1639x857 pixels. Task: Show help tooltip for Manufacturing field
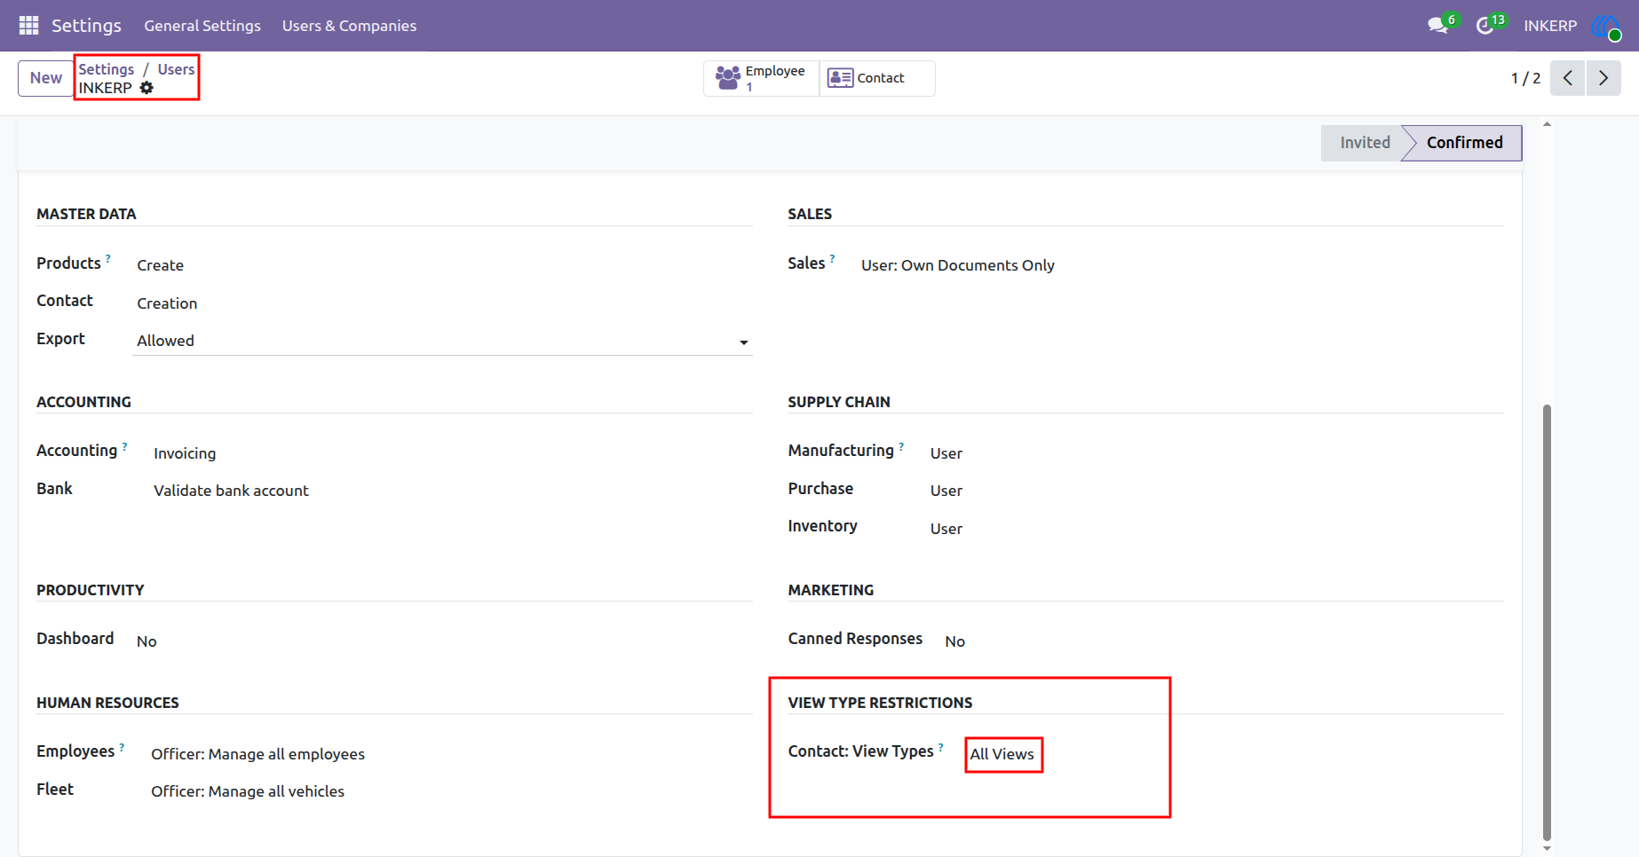[x=901, y=446]
